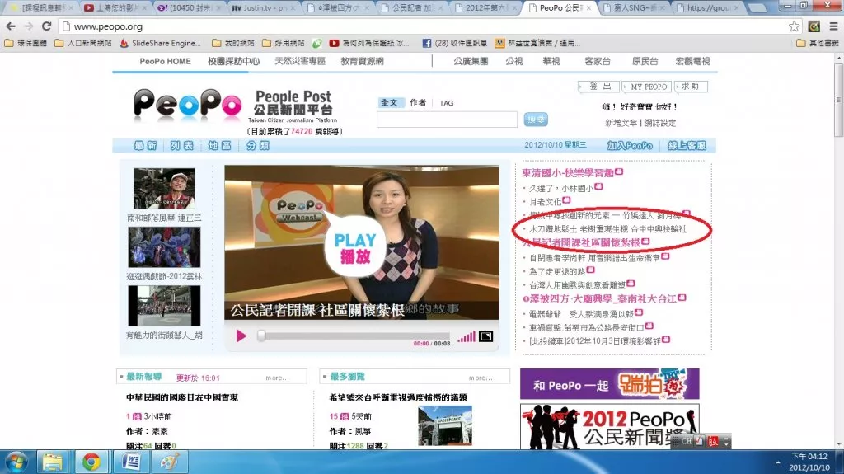Open the 有魅力的街頭藝人 thumbnail
This screenshot has height=474, width=844.
click(x=164, y=306)
